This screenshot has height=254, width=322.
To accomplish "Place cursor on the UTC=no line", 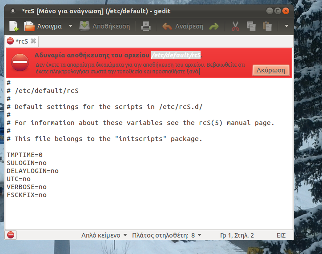I will pos(19,179).
